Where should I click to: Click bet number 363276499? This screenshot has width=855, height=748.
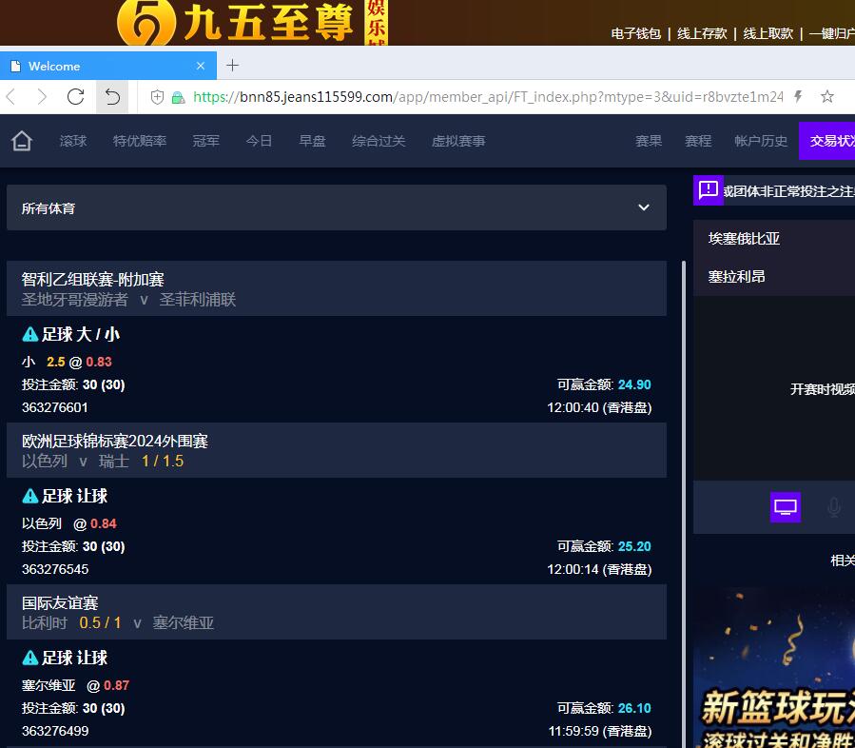click(55, 731)
